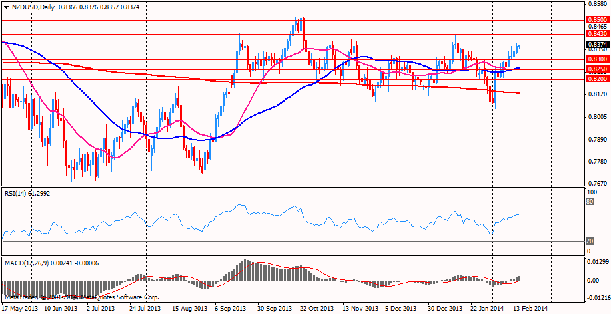The image size is (611, 314).
Task: Click the dropdown triangle beside NZDUSD,Daily
Action: pyautogui.click(x=6, y=6)
